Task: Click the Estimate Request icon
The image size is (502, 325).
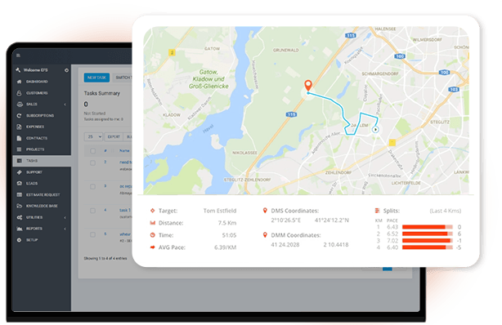Action: point(19,194)
